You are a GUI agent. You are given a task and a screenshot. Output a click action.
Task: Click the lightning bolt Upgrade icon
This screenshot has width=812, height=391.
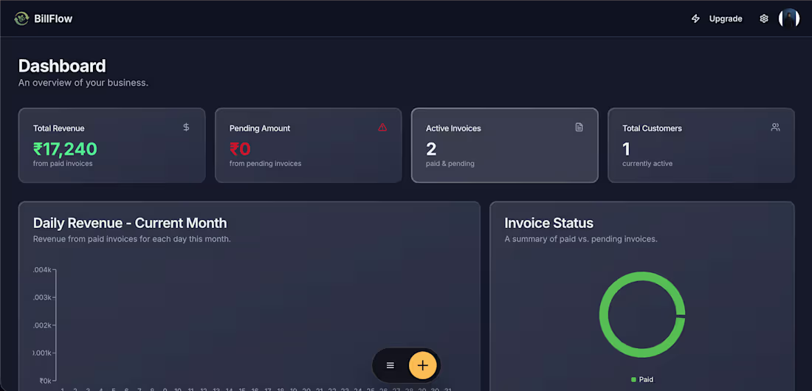(695, 18)
